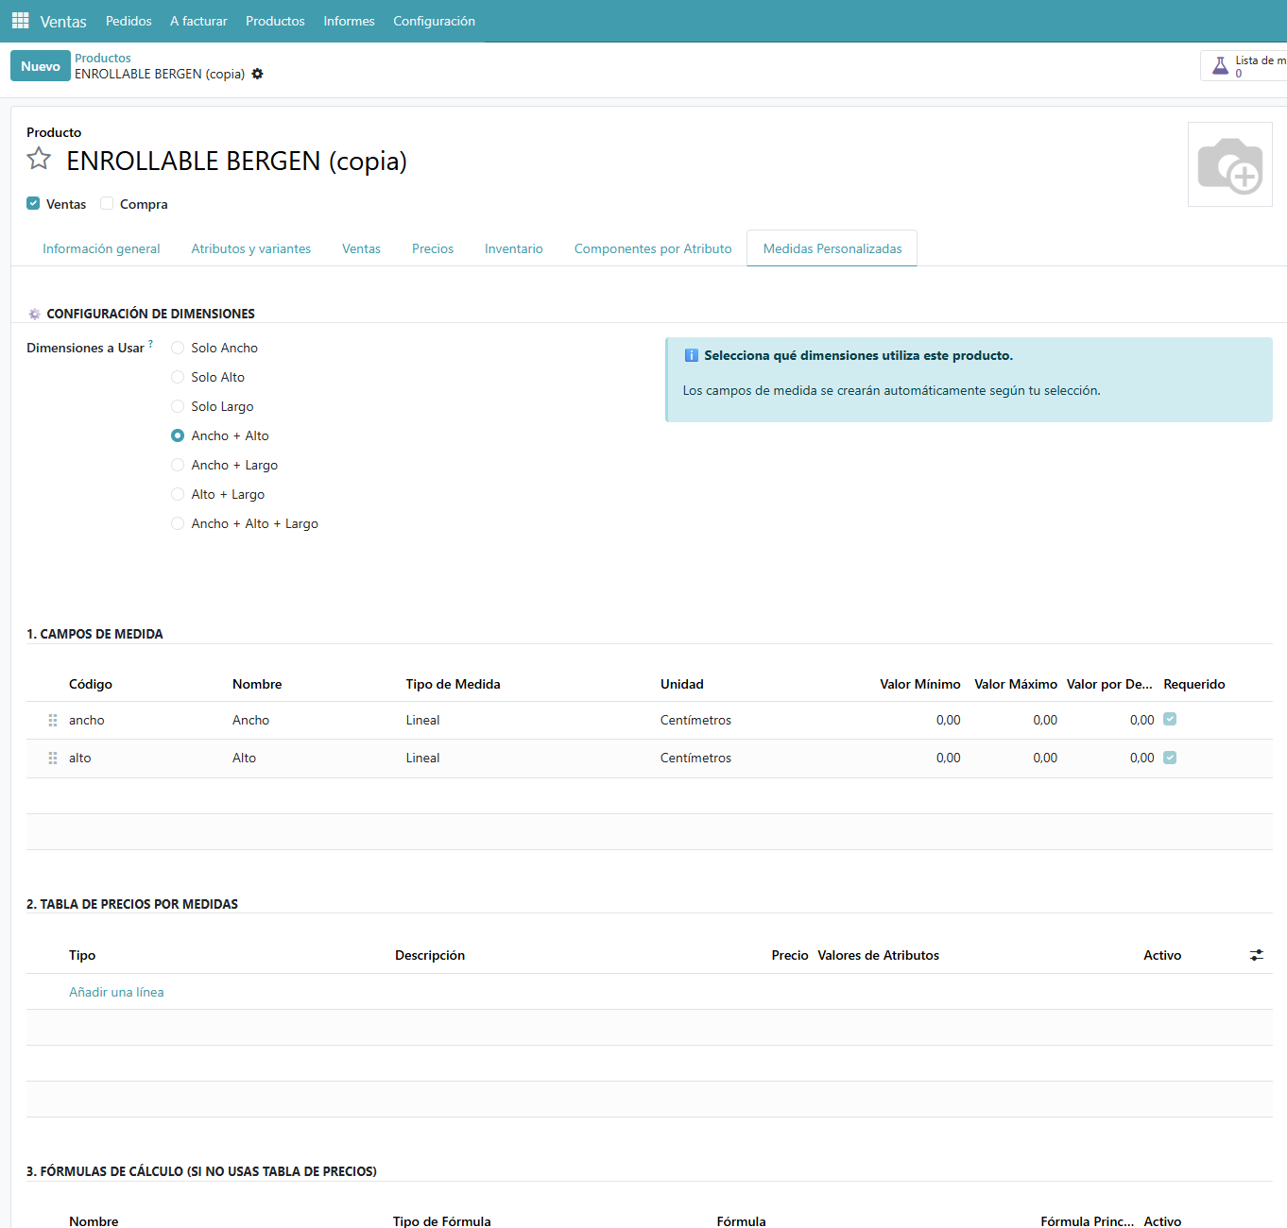Image resolution: width=1287 pixels, height=1228 pixels.
Task: Sort by the Valor Mínimo column header
Action: click(919, 684)
